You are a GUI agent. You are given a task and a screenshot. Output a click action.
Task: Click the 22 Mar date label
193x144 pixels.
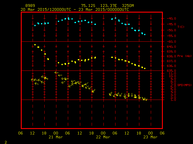pyautogui.click(x=103, y=137)
